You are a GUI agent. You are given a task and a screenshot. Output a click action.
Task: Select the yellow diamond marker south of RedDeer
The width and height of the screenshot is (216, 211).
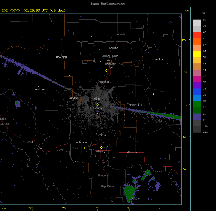click(x=107, y=70)
